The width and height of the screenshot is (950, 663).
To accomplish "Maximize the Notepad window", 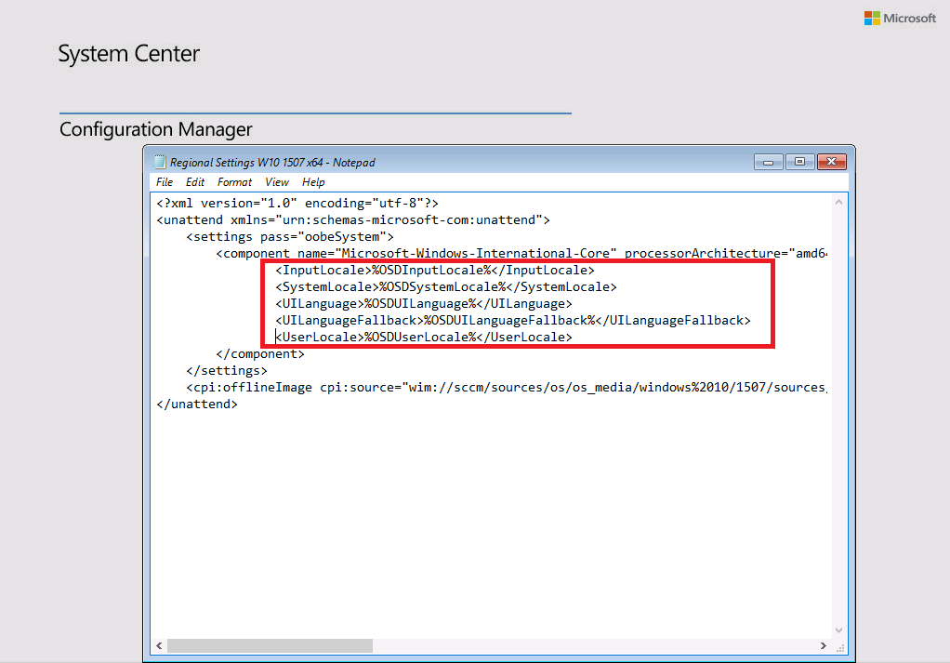I will point(799,162).
